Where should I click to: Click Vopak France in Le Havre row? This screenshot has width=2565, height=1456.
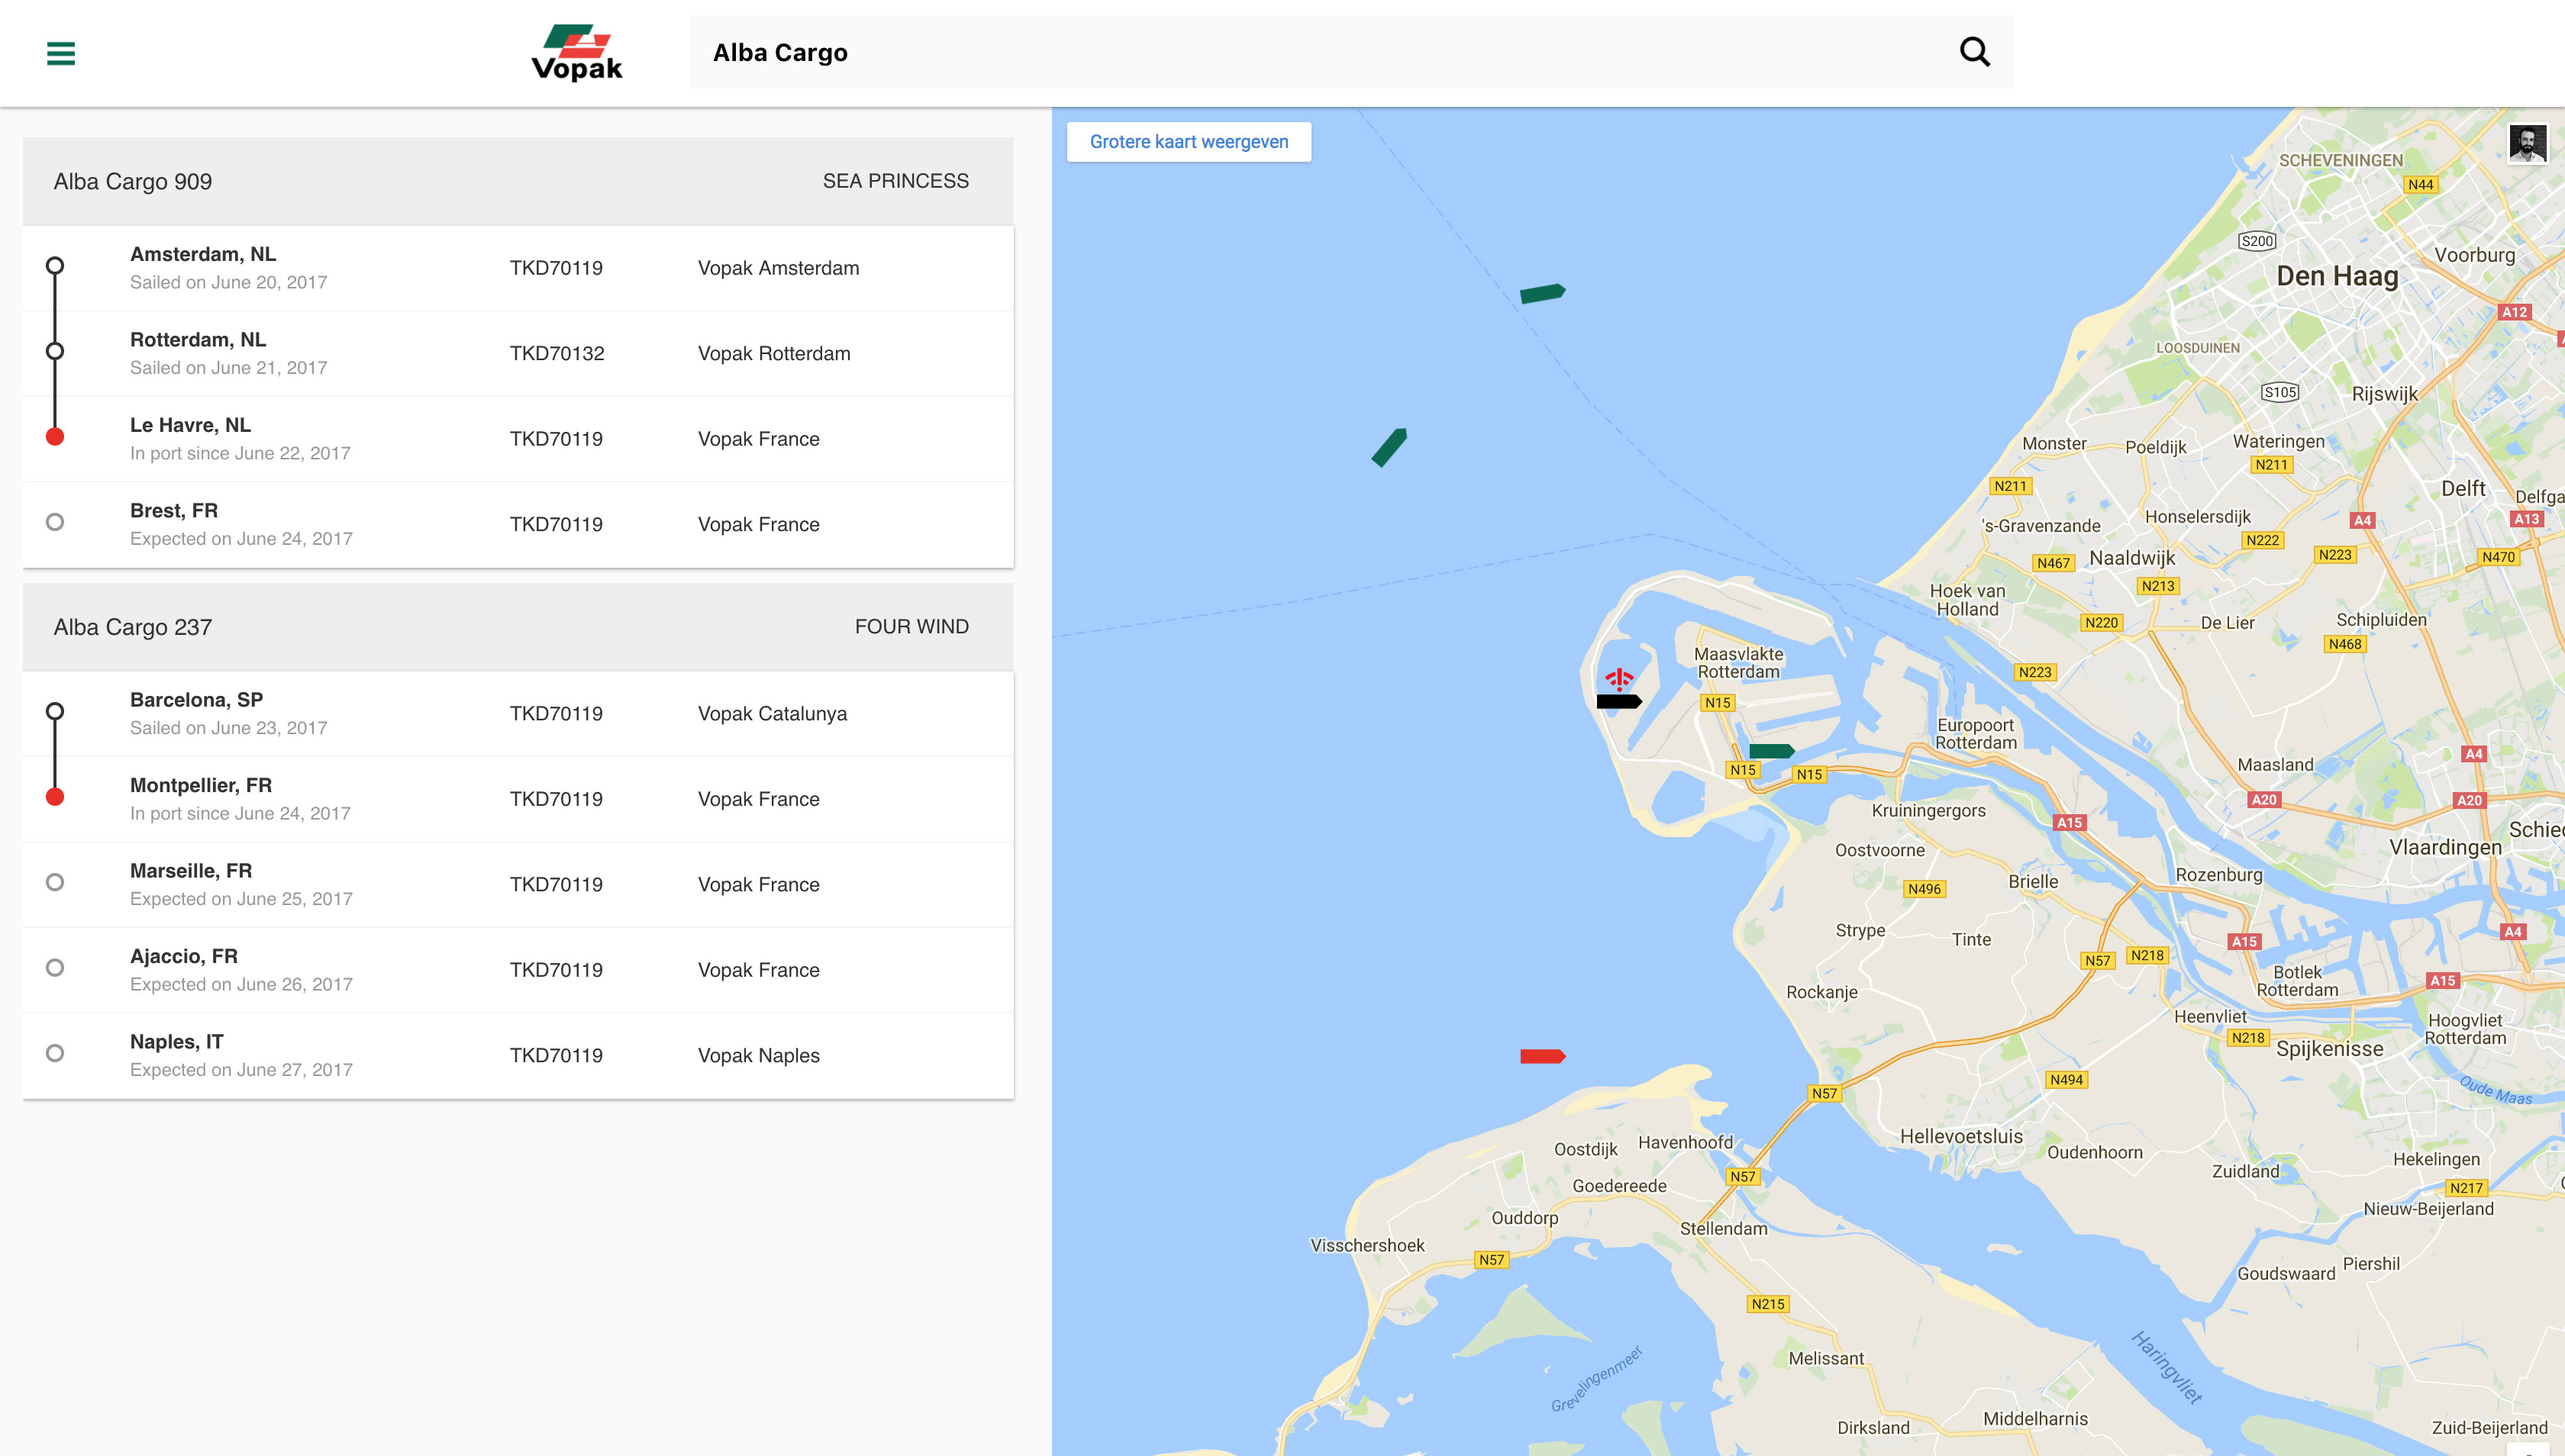(x=758, y=439)
